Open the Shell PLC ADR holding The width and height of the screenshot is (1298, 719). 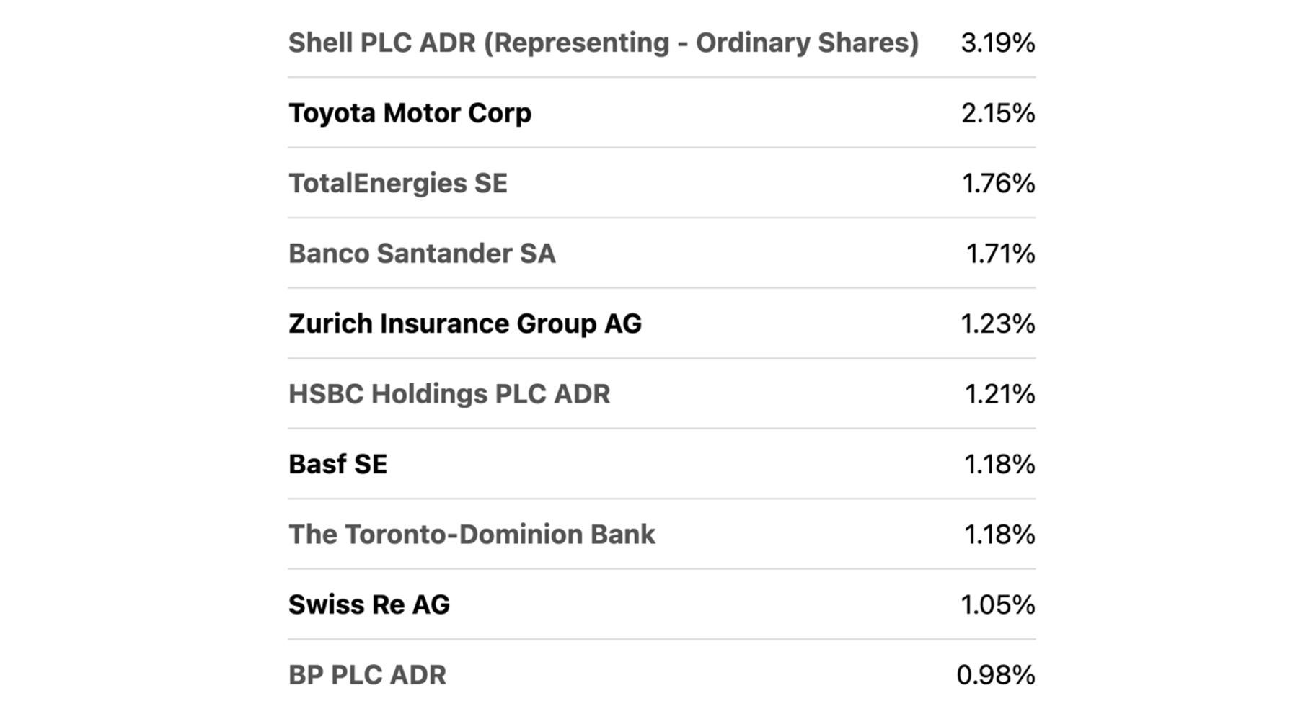[603, 43]
